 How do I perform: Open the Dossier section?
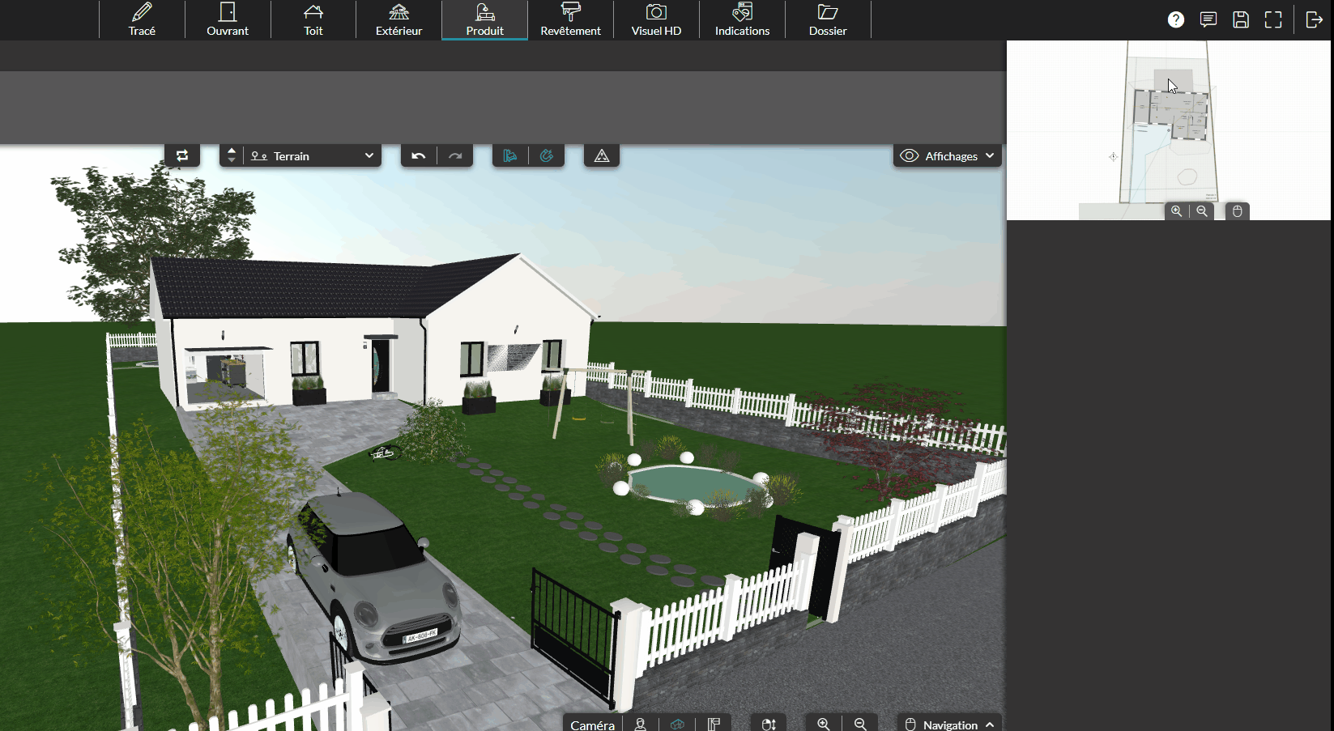point(828,20)
